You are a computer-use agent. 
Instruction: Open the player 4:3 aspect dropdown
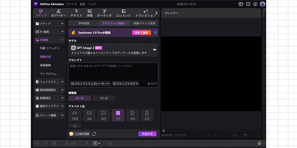coord(236,135)
